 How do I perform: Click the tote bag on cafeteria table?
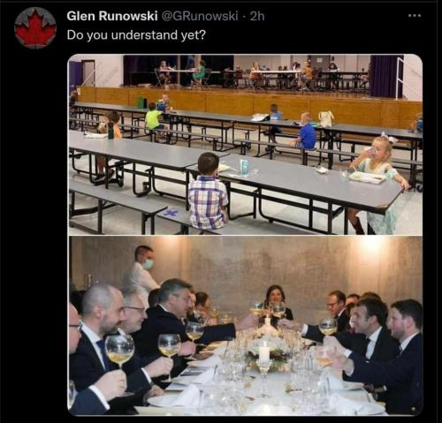pos(326,119)
